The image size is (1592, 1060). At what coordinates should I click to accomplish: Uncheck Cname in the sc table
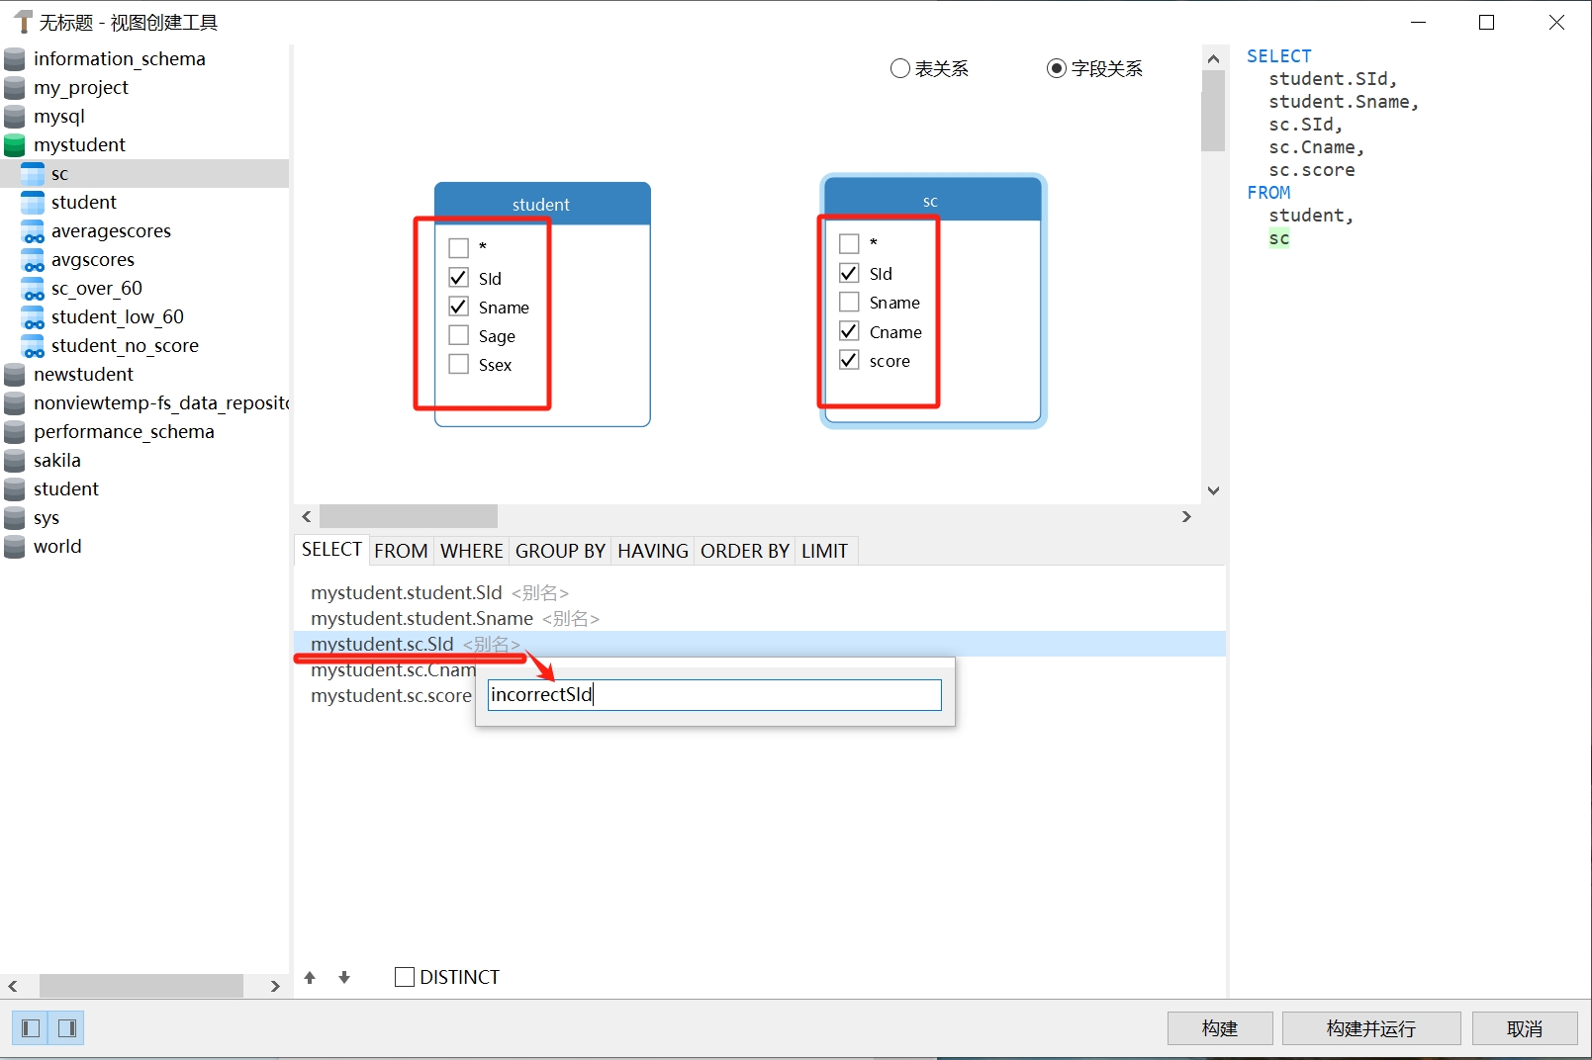(x=849, y=331)
